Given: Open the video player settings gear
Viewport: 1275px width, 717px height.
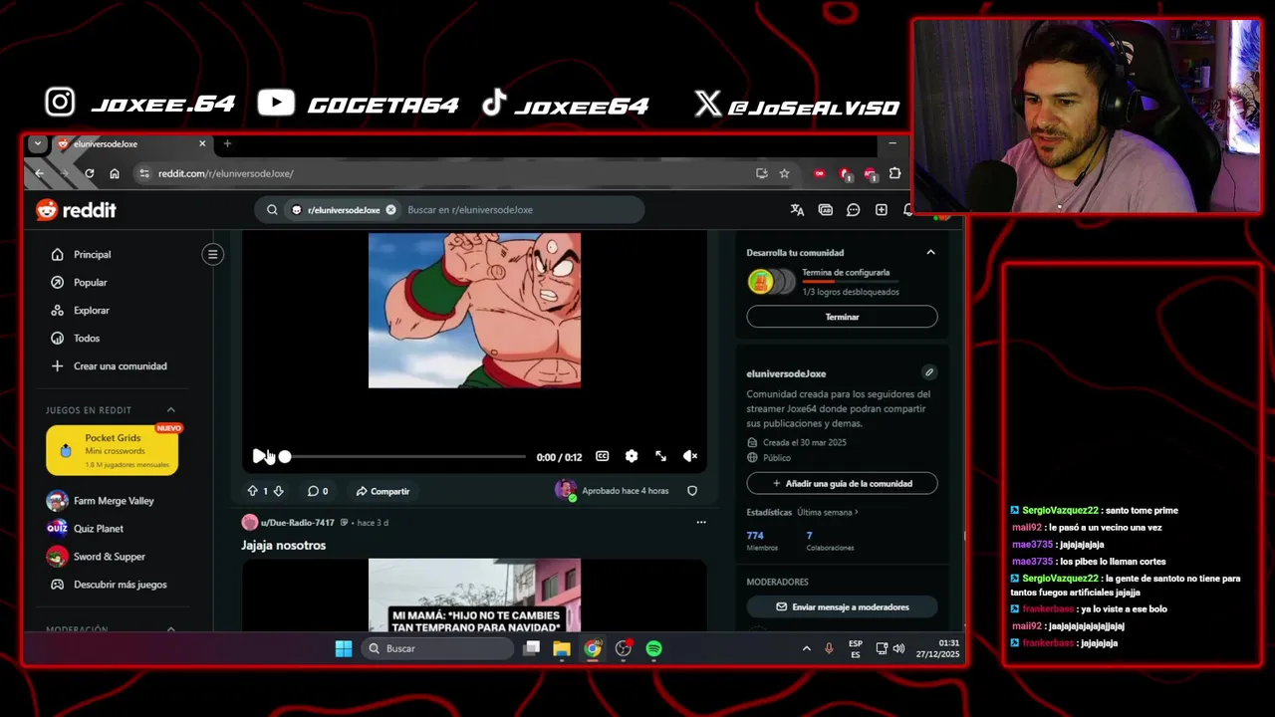Looking at the screenshot, I should (x=632, y=456).
